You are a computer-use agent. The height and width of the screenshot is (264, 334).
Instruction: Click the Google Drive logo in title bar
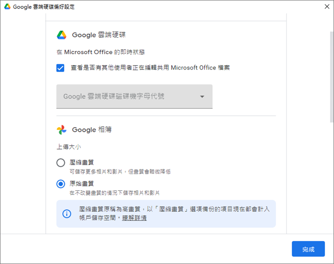point(7,6)
